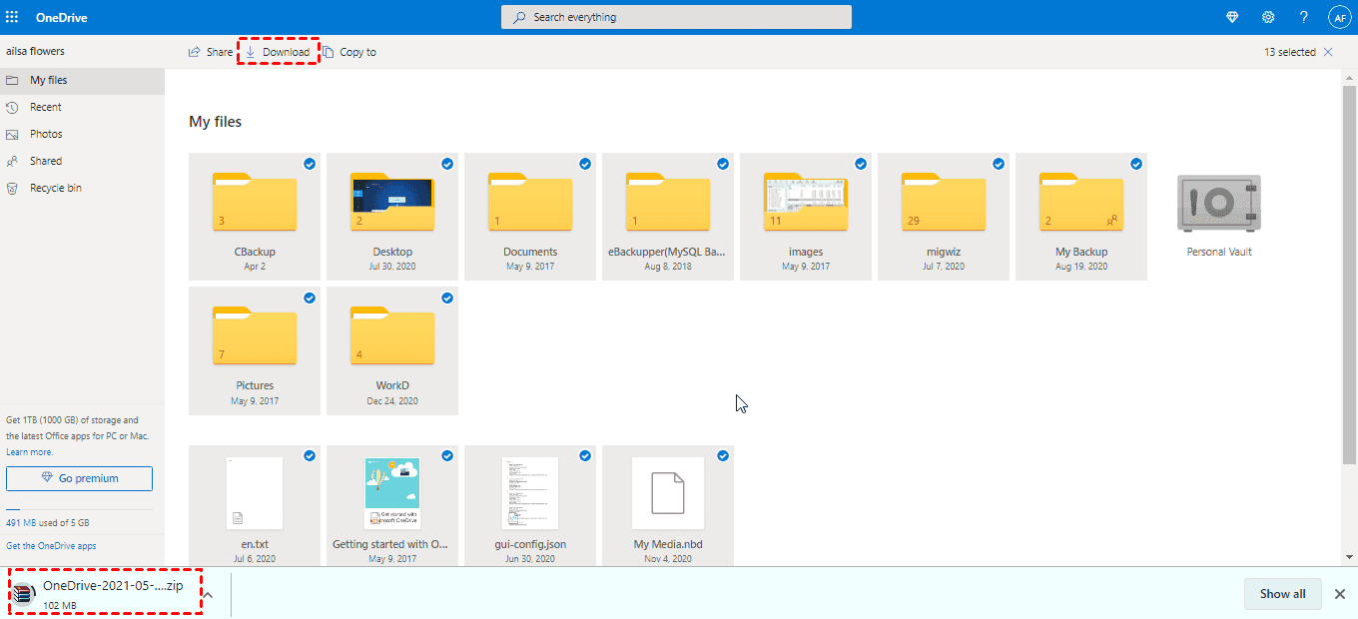This screenshot has height=619, width=1358.
Task: Toggle checkmark on My Media.nbd file
Action: click(723, 455)
